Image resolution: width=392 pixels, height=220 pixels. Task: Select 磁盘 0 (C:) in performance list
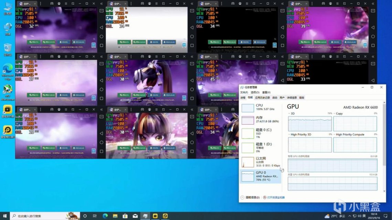[261, 133]
